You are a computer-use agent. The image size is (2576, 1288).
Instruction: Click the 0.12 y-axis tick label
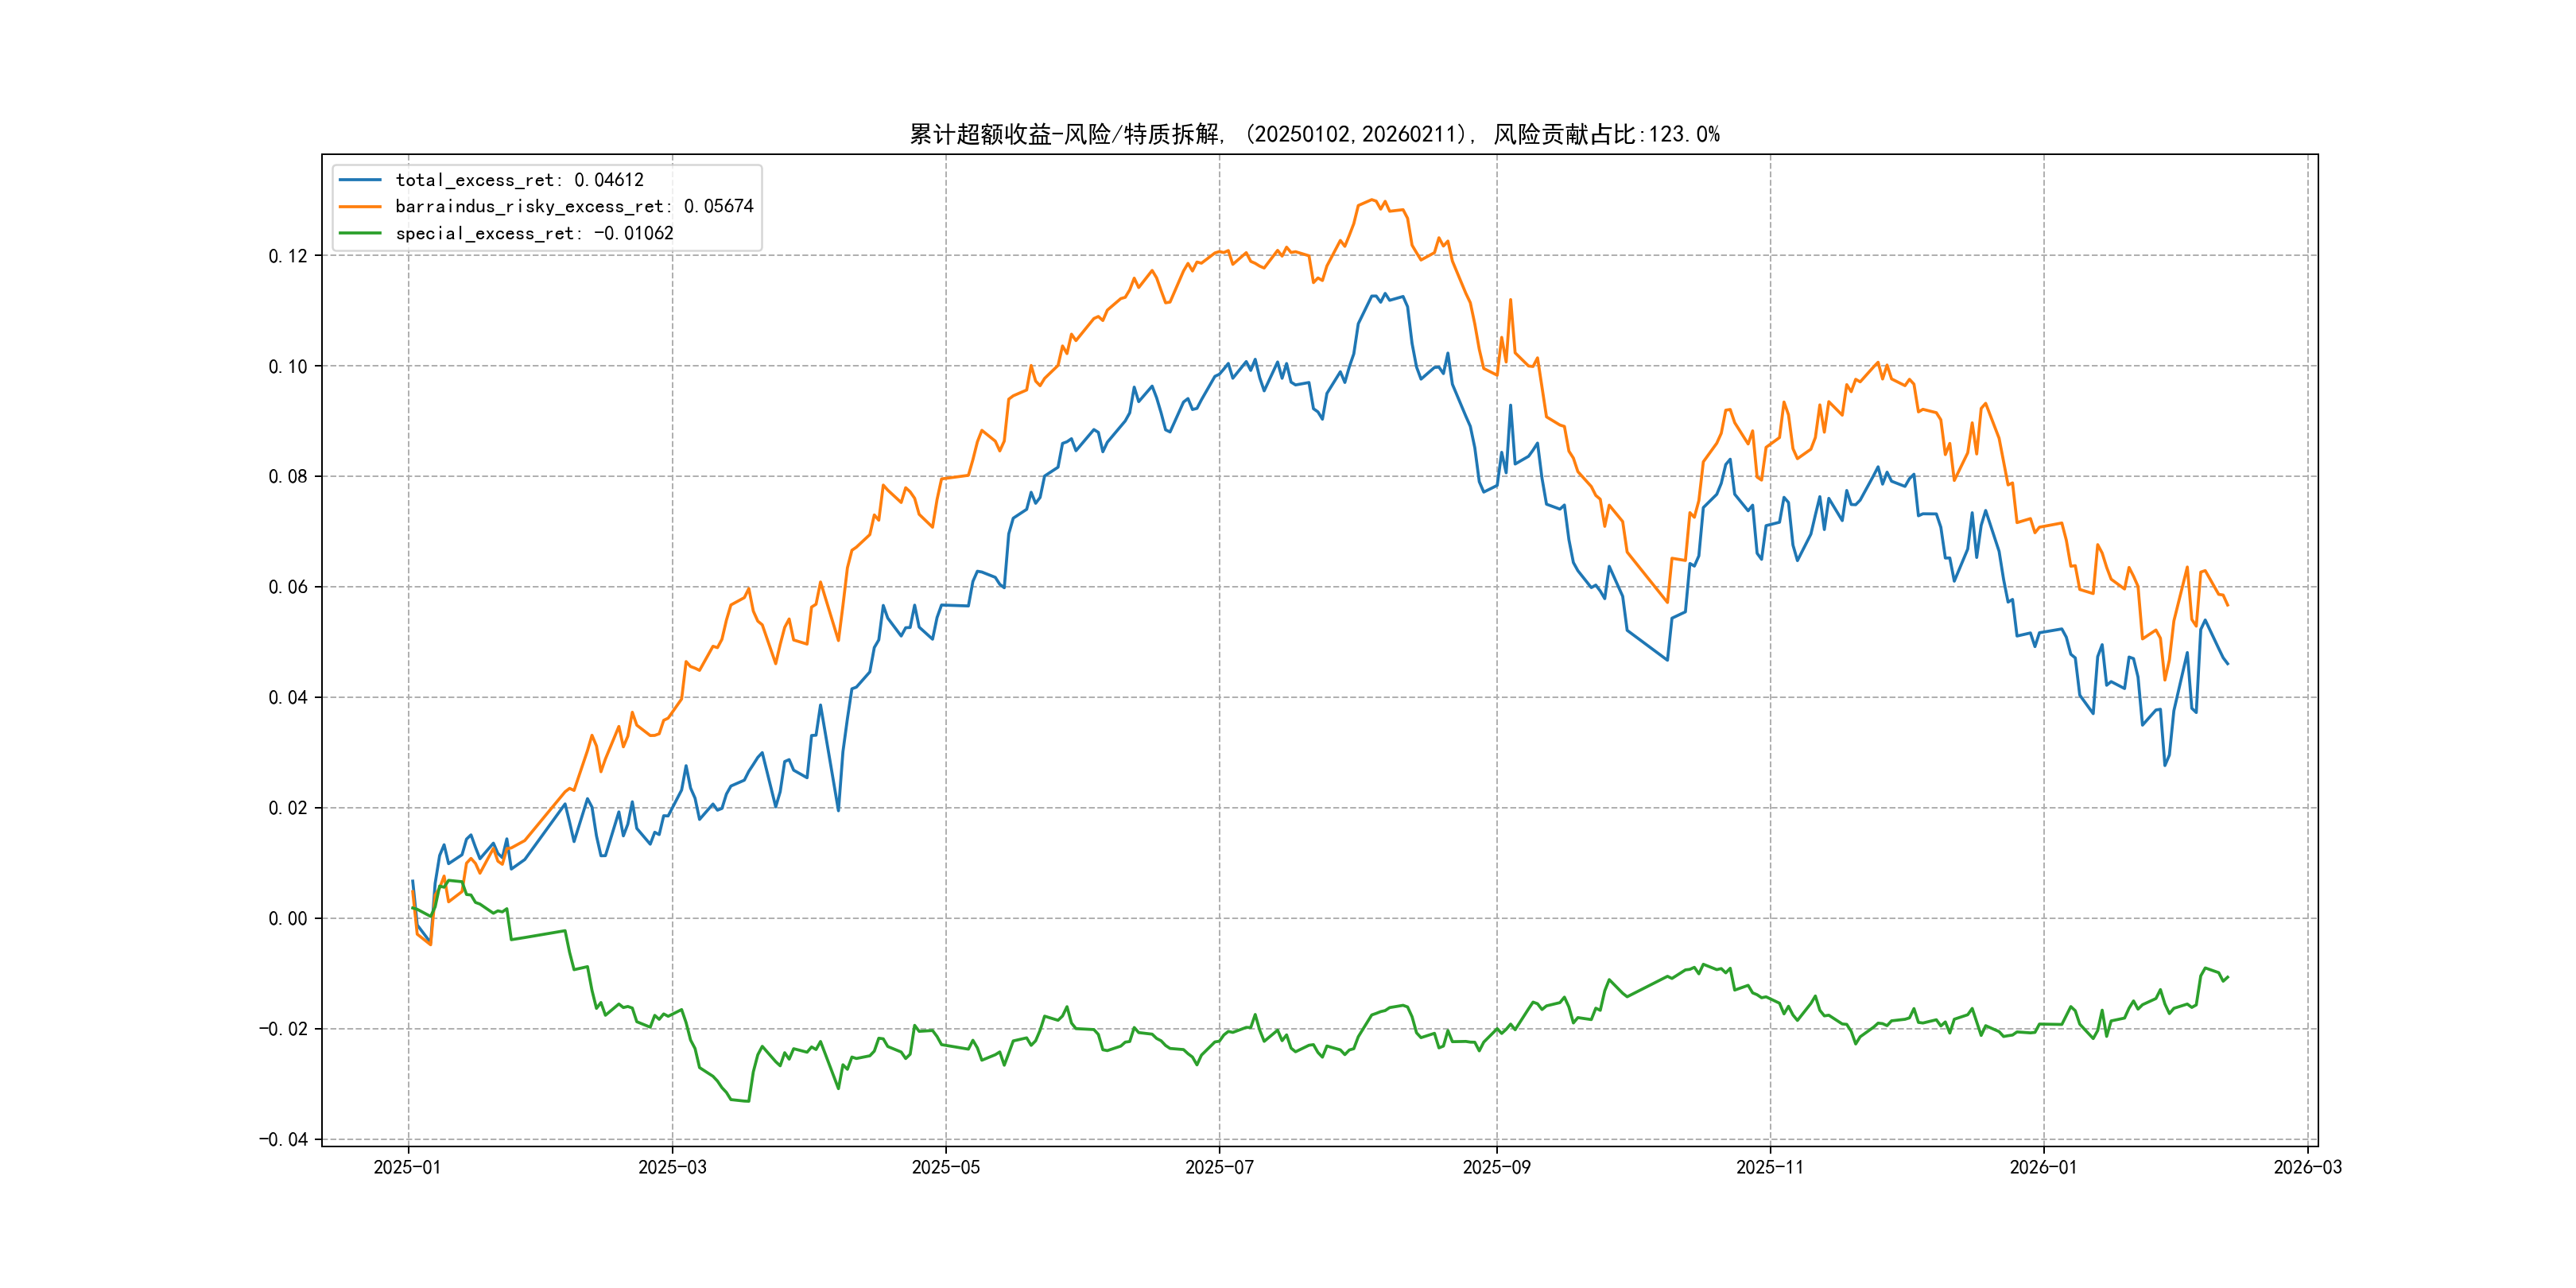(288, 256)
